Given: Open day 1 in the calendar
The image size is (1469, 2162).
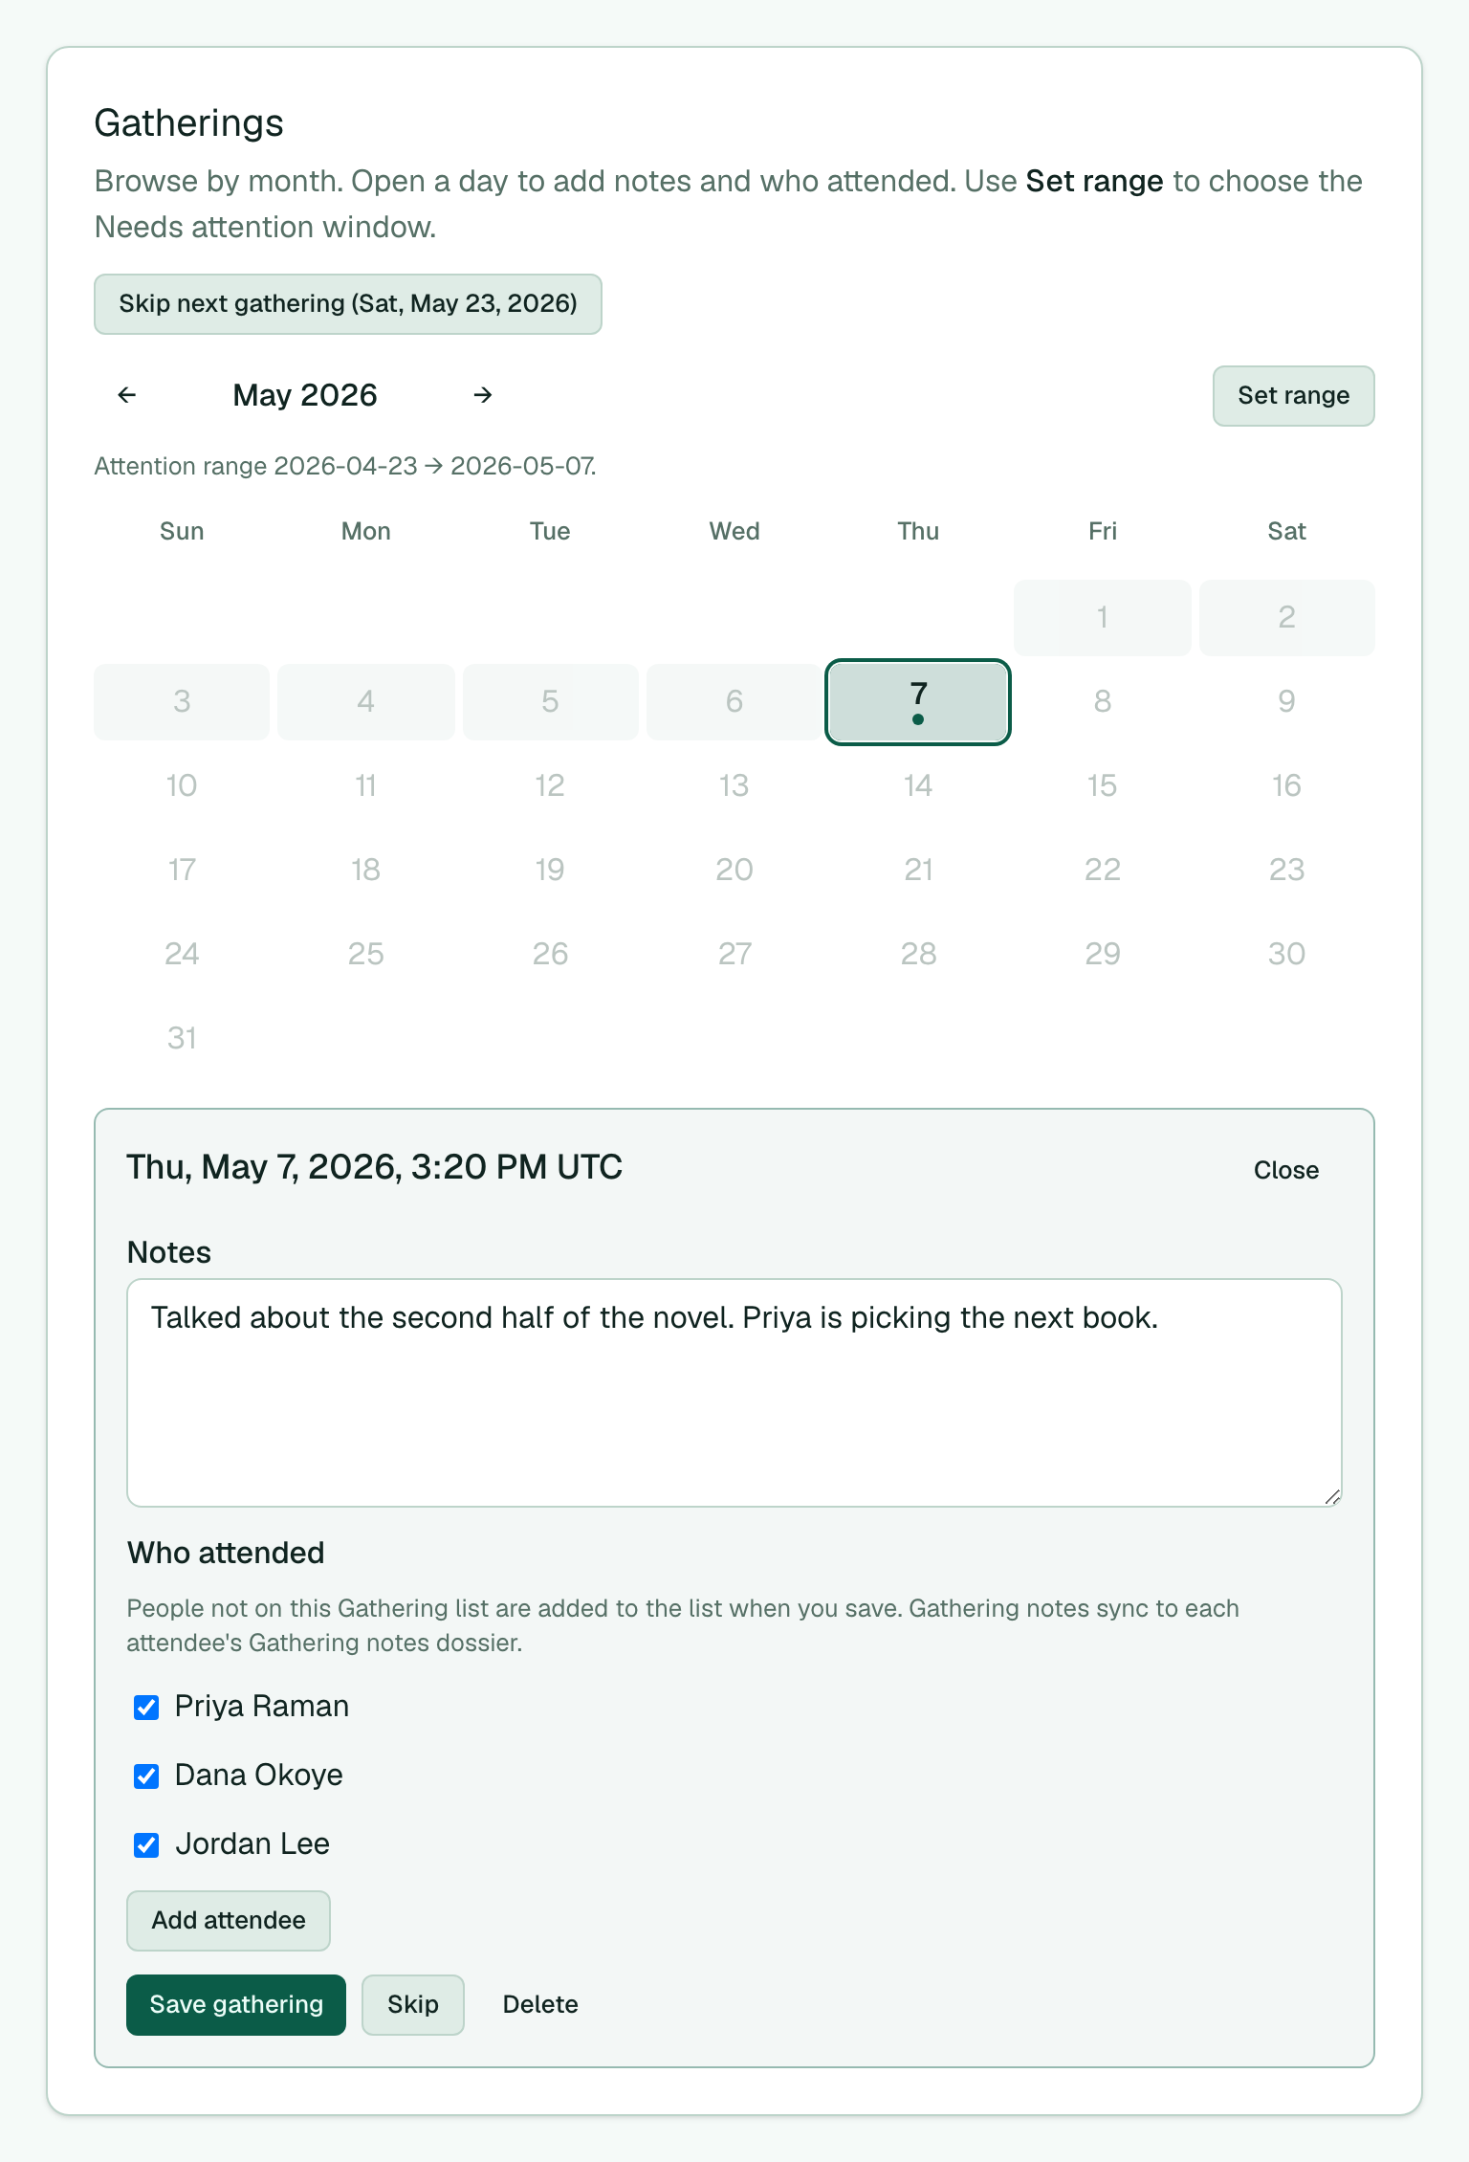Looking at the screenshot, I should (x=1103, y=617).
